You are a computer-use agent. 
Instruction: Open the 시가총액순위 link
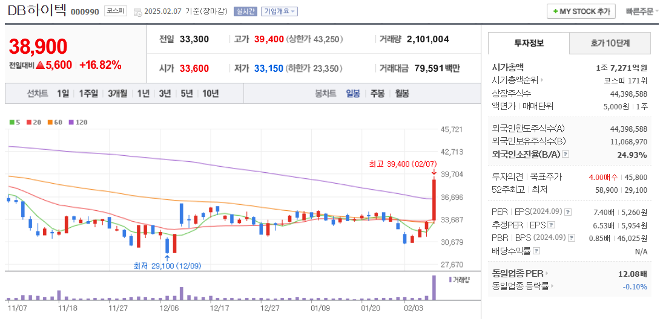click(516, 80)
